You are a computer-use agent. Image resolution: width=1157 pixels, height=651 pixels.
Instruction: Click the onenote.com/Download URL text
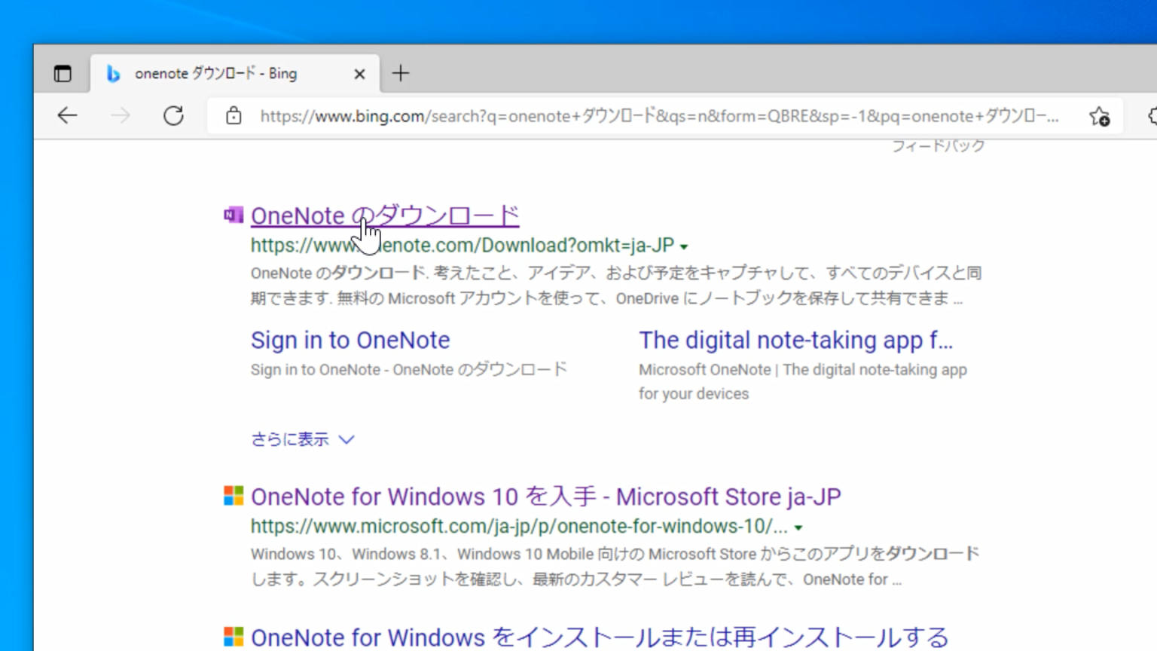tap(462, 245)
